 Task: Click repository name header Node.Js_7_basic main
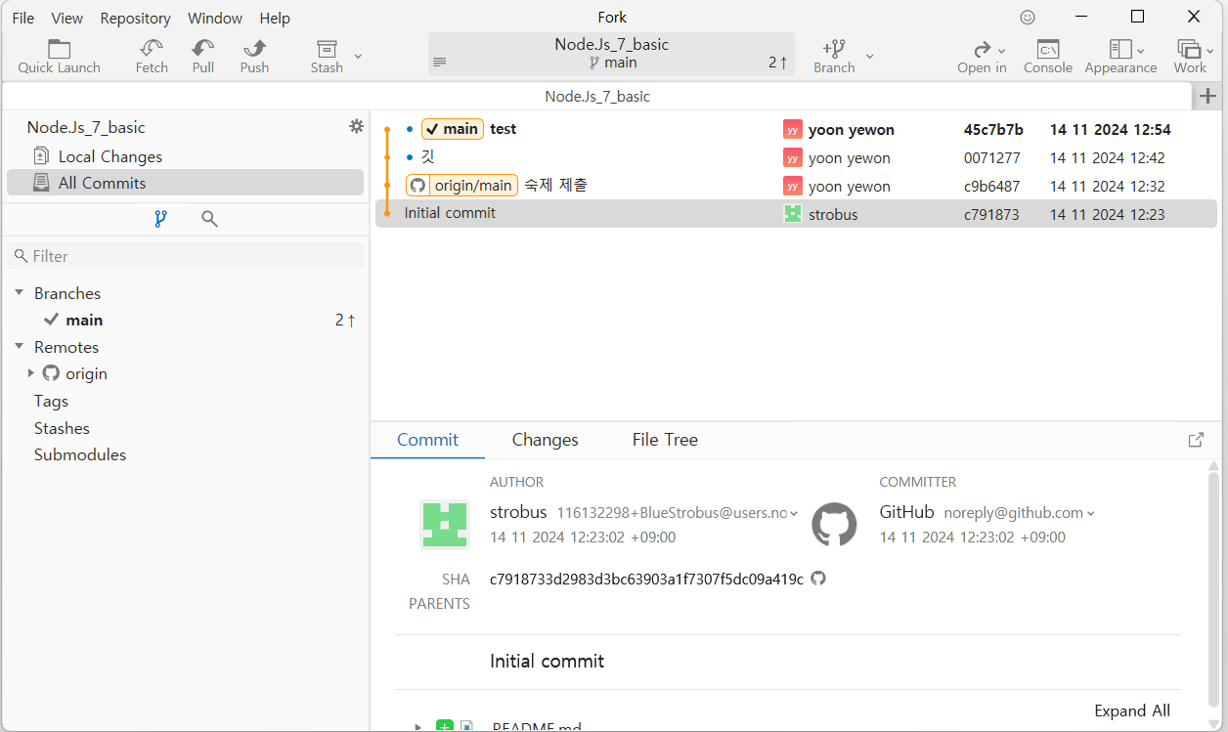pyautogui.click(x=612, y=54)
